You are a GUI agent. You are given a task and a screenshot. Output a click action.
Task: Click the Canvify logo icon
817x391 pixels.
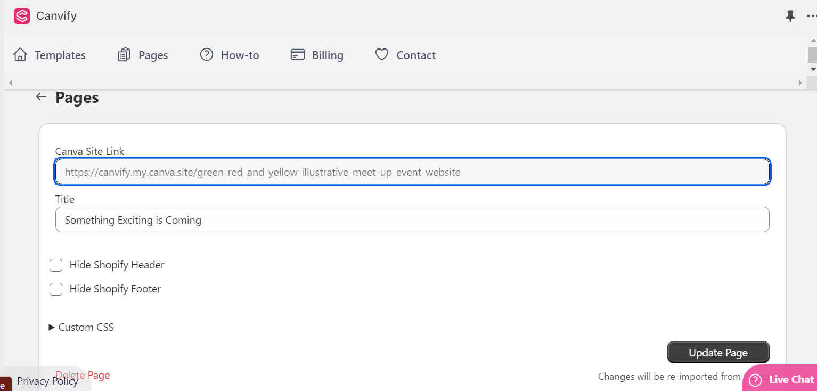click(x=22, y=16)
